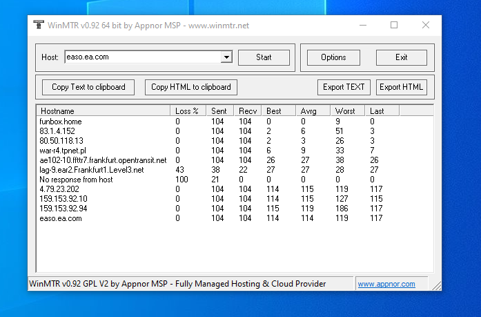Image resolution: width=481 pixels, height=317 pixels.
Task: Click the Best column header
Action: 279,111
